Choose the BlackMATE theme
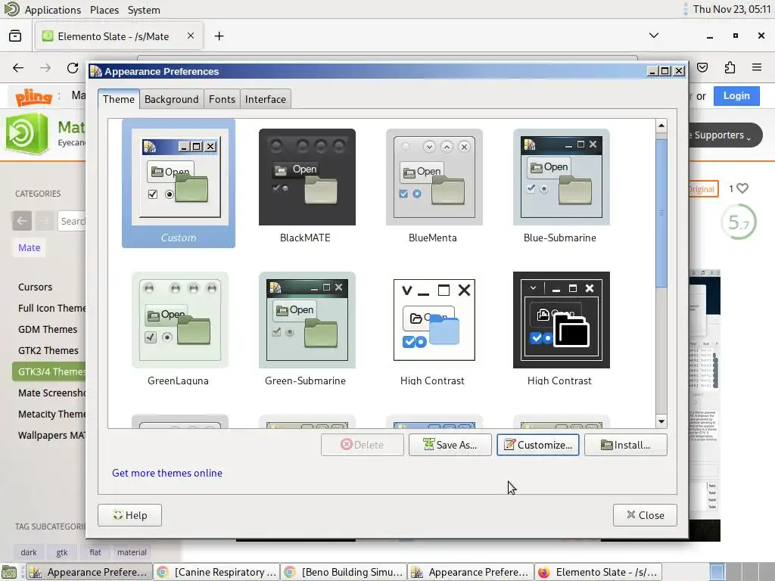The height and width of the screenshot is (581, 775). pos(307,185)
